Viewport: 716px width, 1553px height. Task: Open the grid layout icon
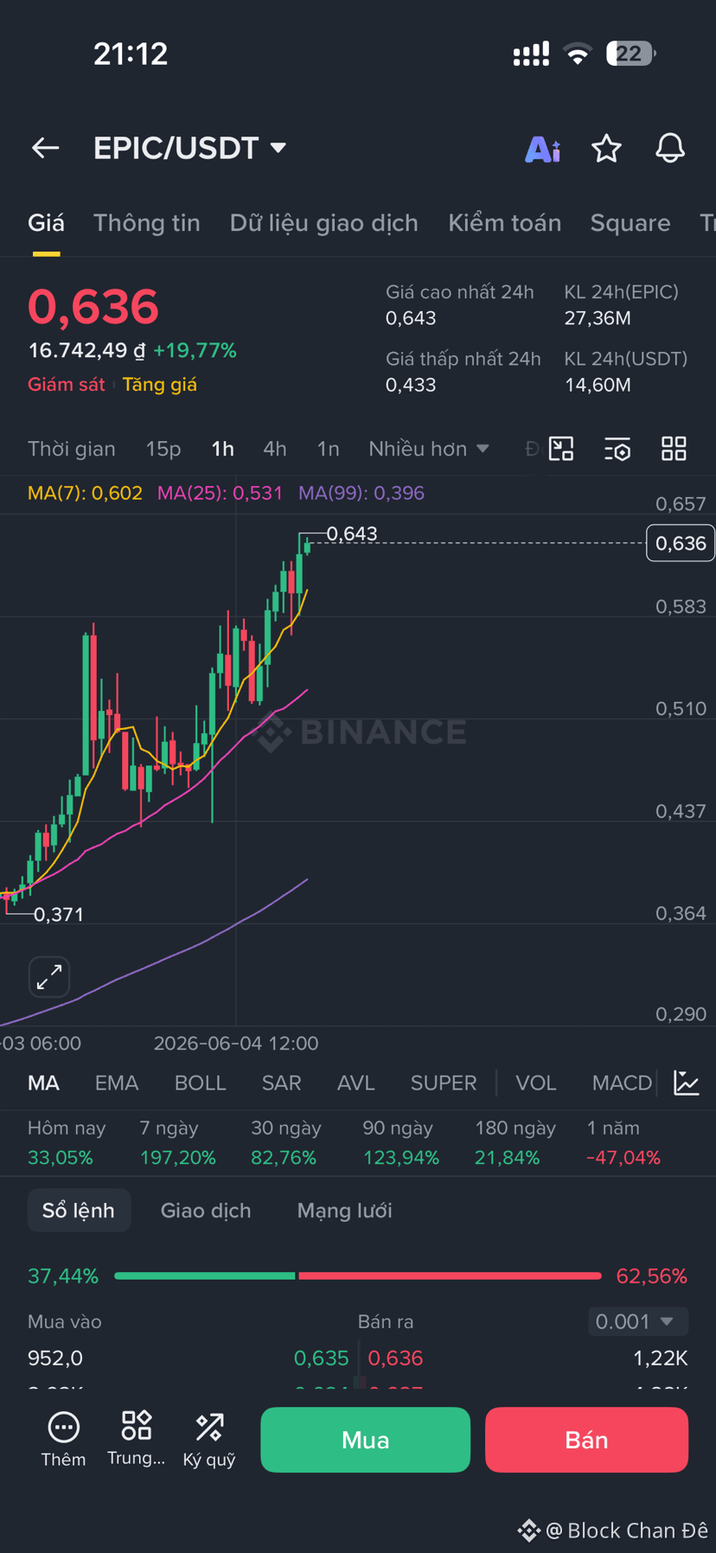click(674, 449)
